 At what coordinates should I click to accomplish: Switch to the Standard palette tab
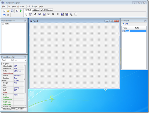[x=28, y=10]
